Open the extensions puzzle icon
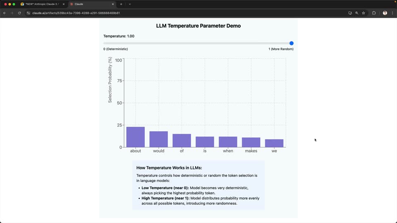The height and width of the screenshot is (223, 397). click(x=374, y=13)
